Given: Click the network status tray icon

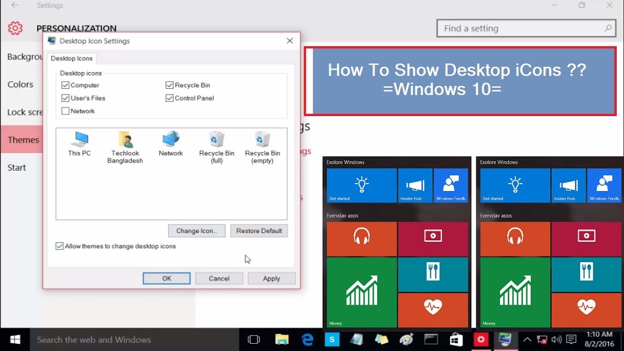Looking at the screenshot, I should tap(542, 339).
